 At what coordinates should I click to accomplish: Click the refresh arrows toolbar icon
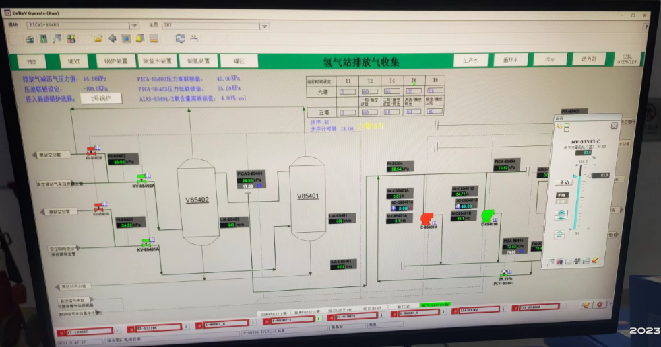tap(179, 38)
